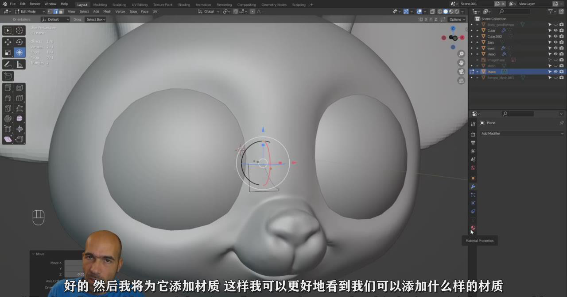
Task: Switch to the Sculpting workspace tab
Action: (119, 4)
